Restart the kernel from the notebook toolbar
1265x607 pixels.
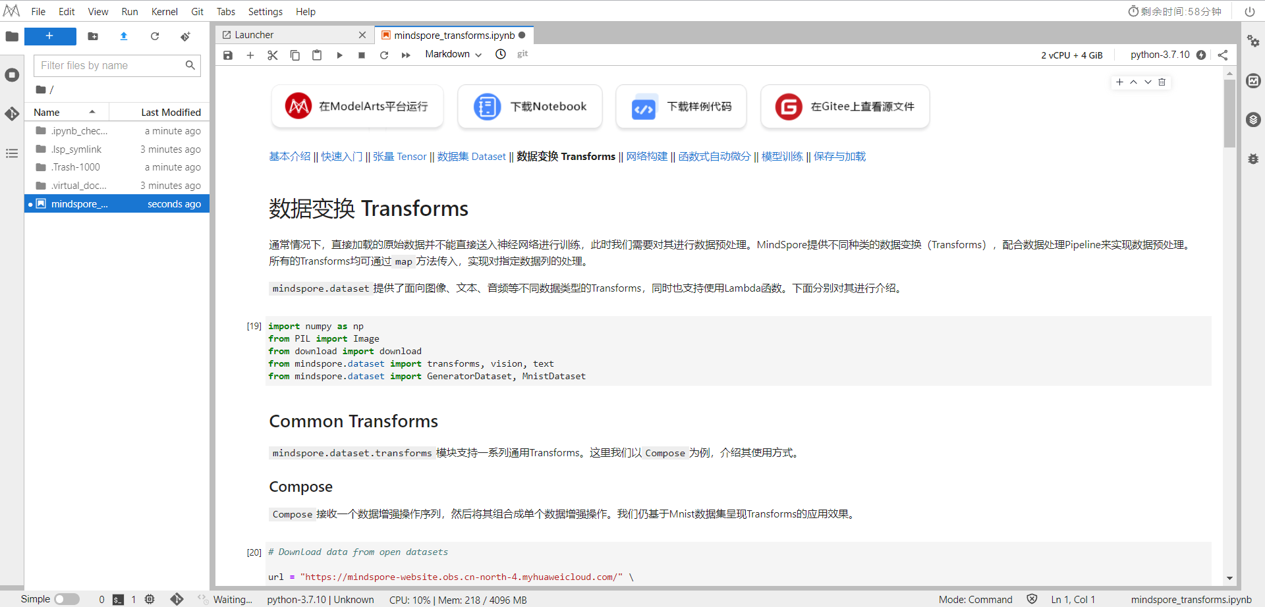[x=384, y=55]
